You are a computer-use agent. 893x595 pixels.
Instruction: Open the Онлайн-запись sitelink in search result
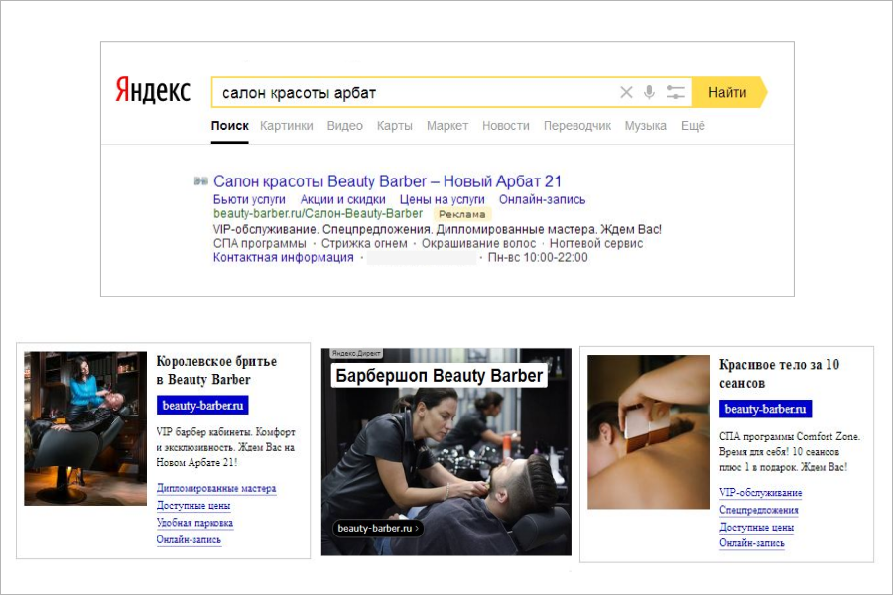(542, 200)
